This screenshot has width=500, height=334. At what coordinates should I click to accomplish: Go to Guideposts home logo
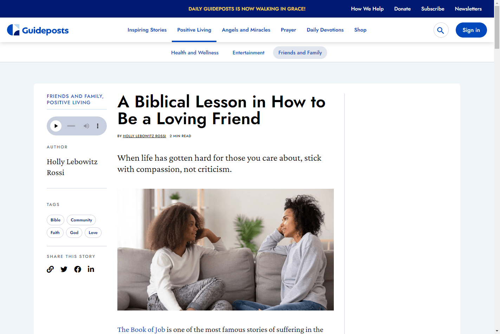tap(38, 30)
